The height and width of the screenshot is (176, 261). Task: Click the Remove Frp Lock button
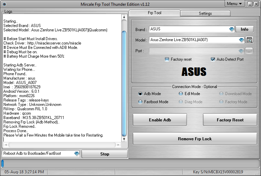195,139
